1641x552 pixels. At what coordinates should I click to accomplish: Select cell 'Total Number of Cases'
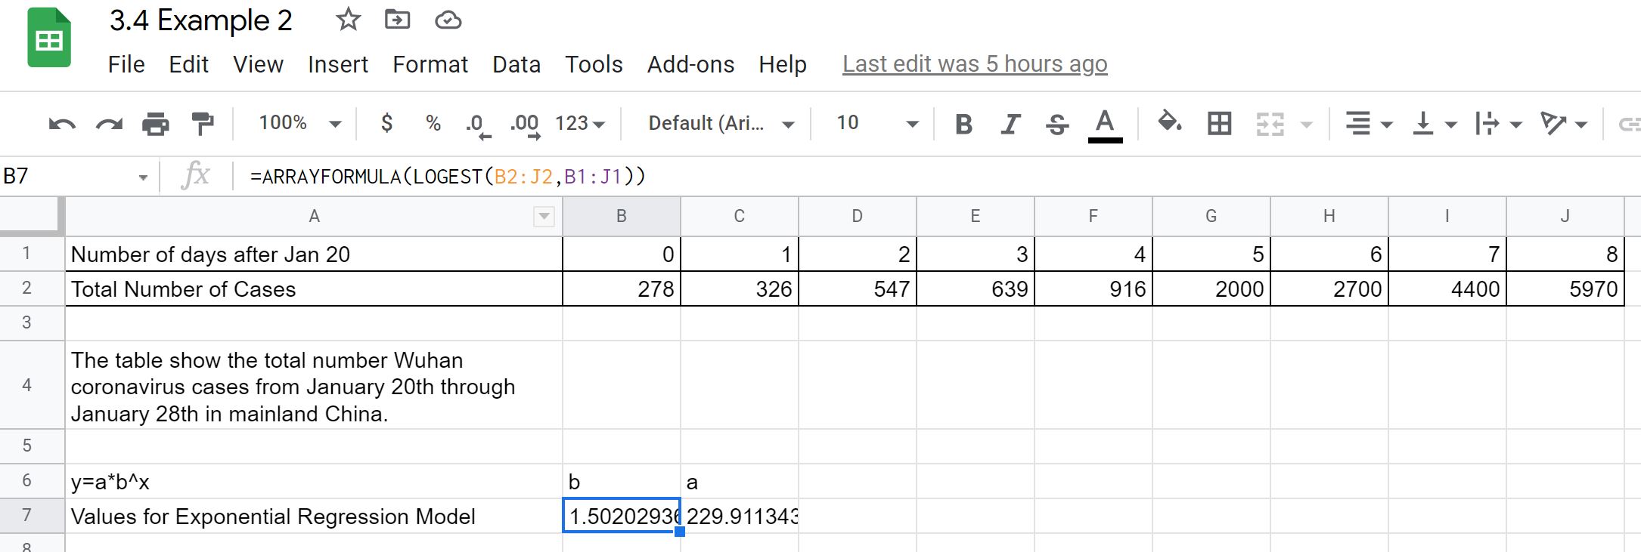[314, 289]
